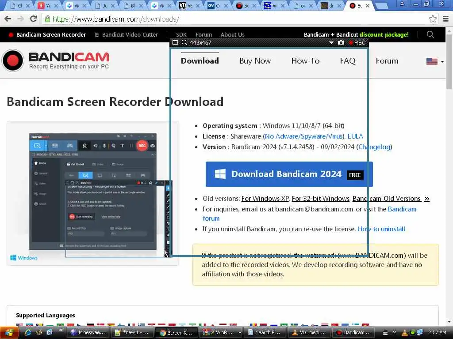Click the taskbar clock showing 2:57 AM
The image size is (453, 339).
coord(437,332)
